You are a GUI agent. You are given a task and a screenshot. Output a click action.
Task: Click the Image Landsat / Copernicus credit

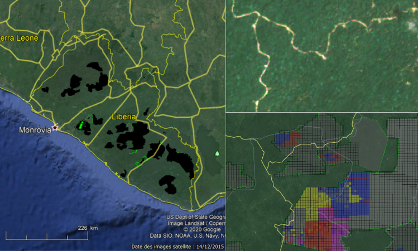pos(195,223)
